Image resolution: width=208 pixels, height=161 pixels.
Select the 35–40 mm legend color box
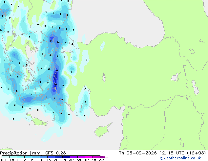click(x=81, y=157)
